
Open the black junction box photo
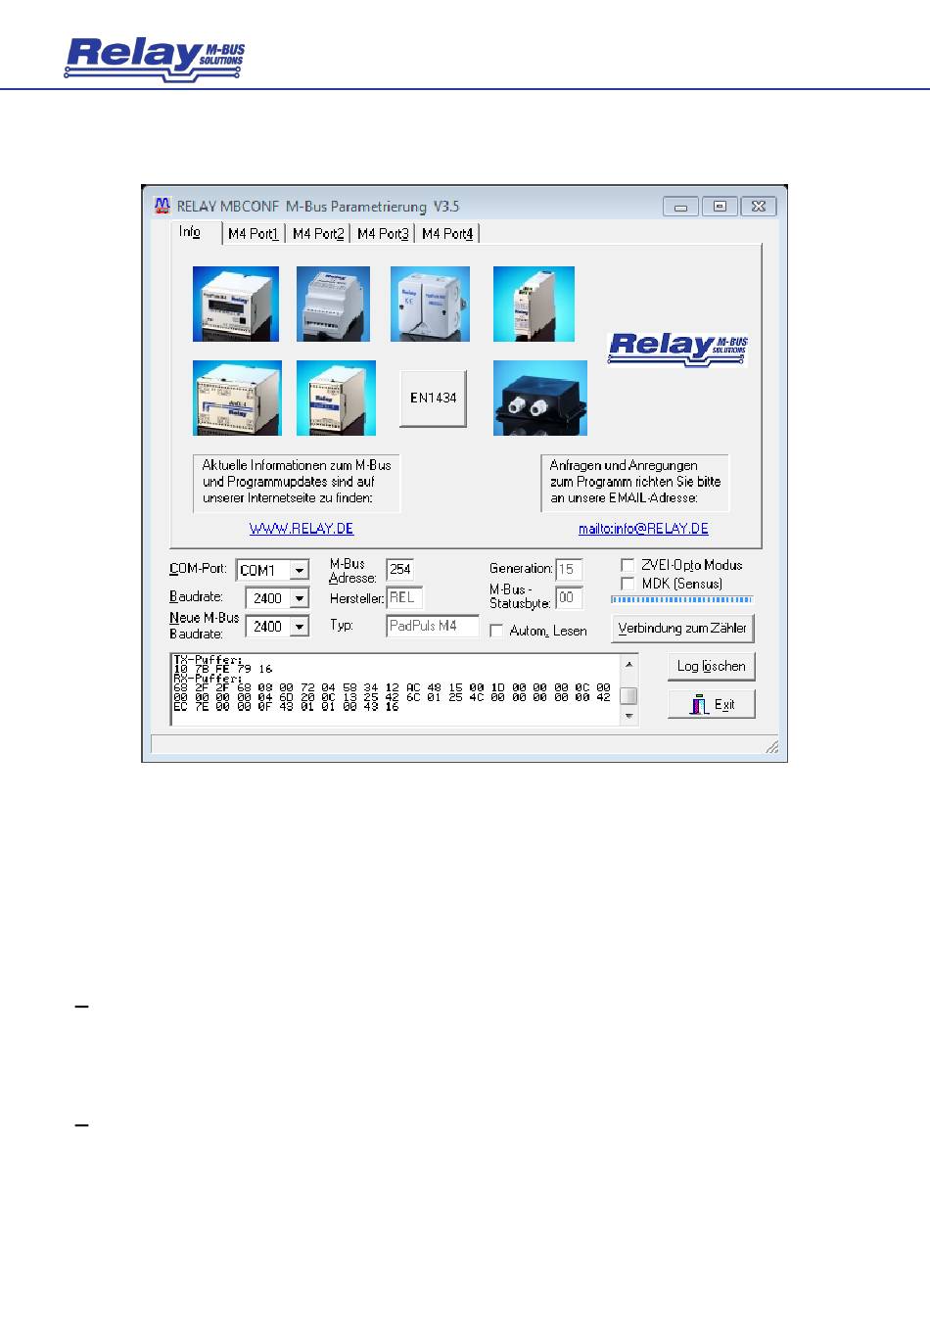(x=540, y=398)
